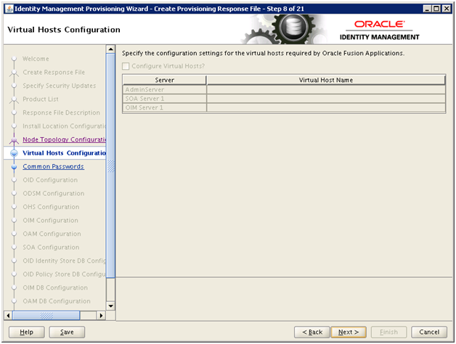Select the OIM Server 1 table row
This screenshot has width=456, height=344.
(284, 107)
